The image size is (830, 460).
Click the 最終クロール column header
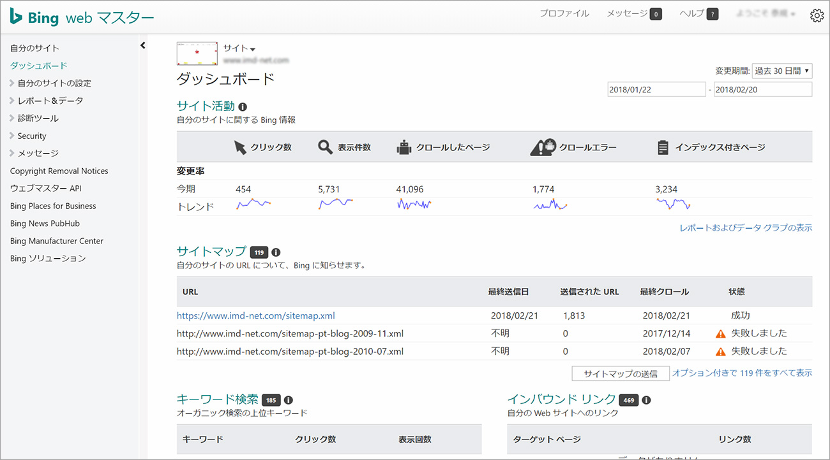665,292
